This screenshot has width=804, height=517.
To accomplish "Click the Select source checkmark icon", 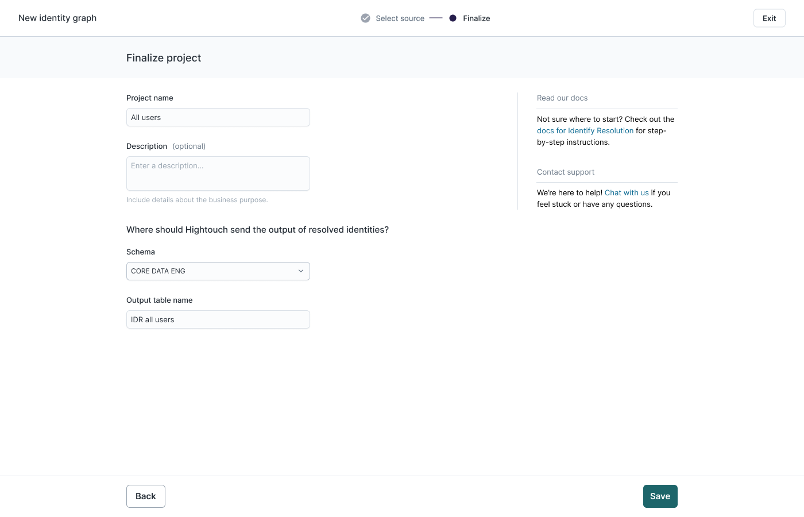I will (365, 18).
